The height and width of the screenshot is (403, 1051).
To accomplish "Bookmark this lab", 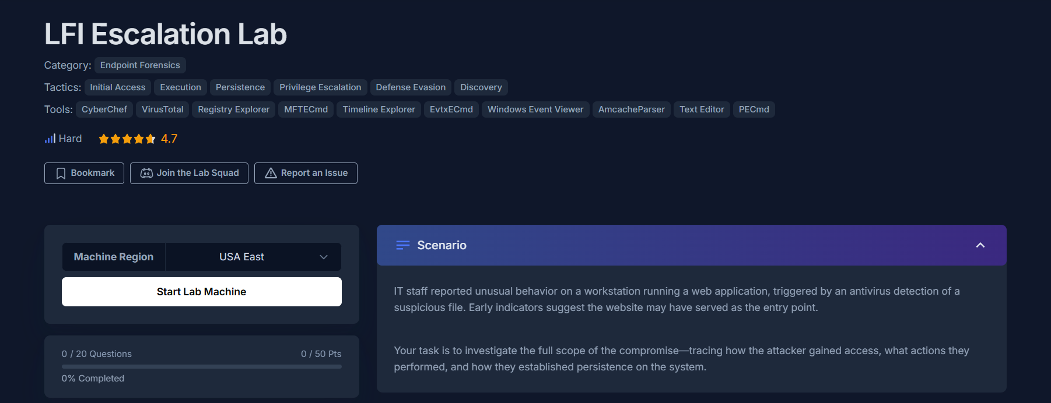I will point(84,173).
